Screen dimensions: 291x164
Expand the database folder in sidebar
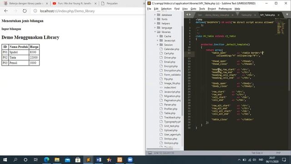pos(155,15)
